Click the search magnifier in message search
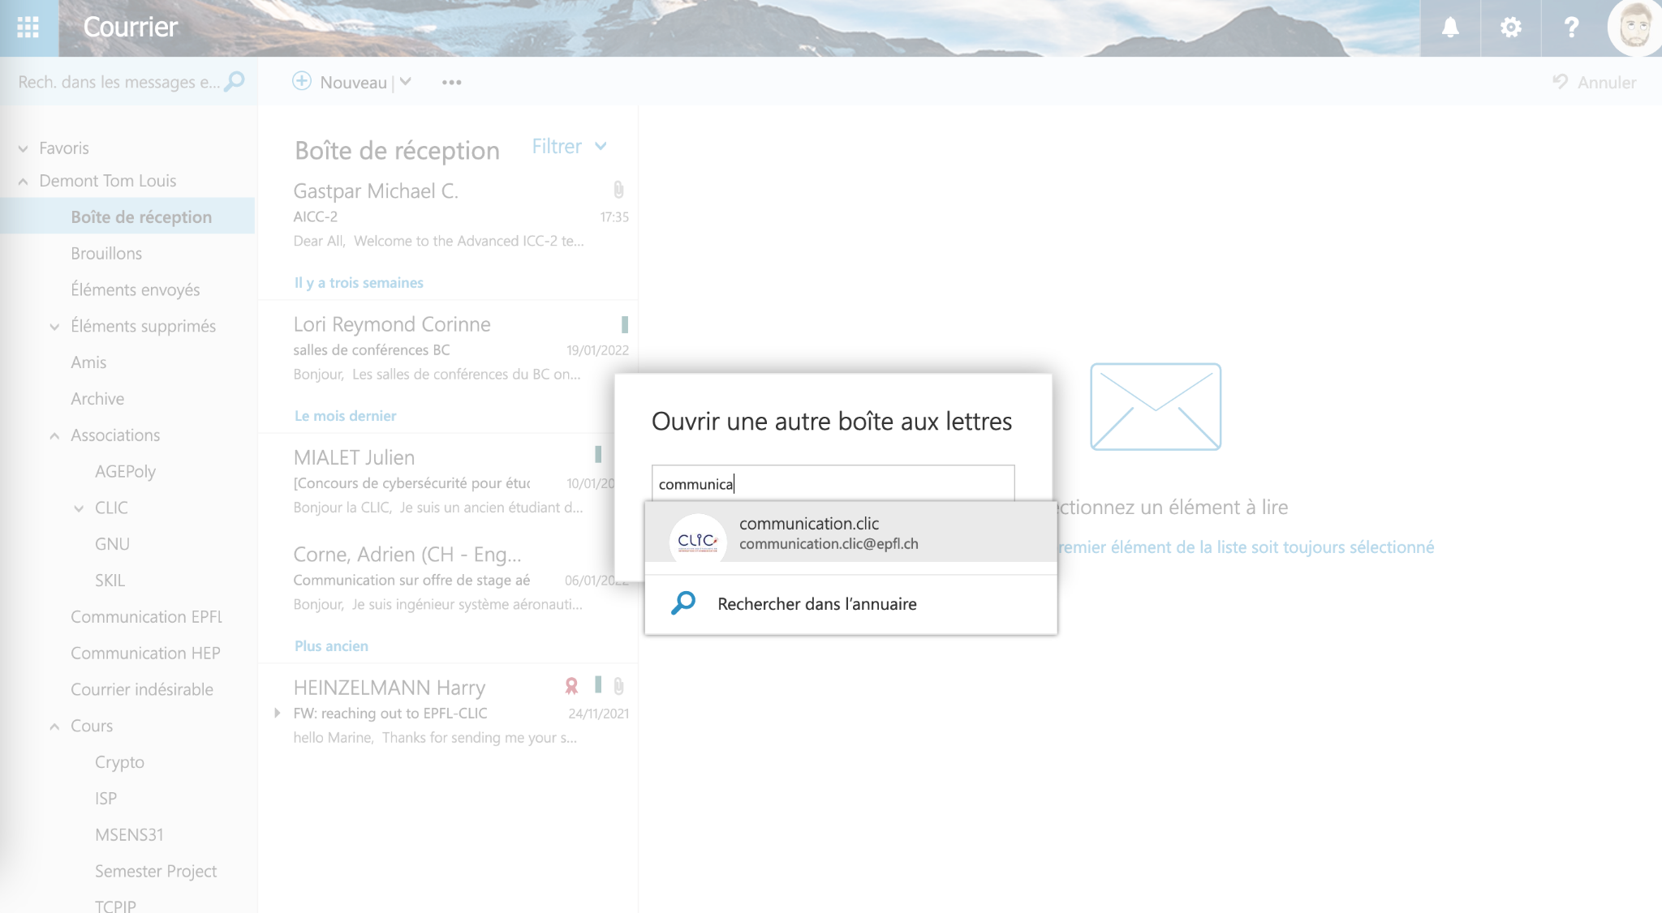 [x=235, y=81]
